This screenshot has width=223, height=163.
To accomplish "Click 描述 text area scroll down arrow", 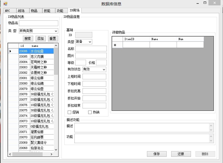I will pyautogui.click(x=211, y=130).
